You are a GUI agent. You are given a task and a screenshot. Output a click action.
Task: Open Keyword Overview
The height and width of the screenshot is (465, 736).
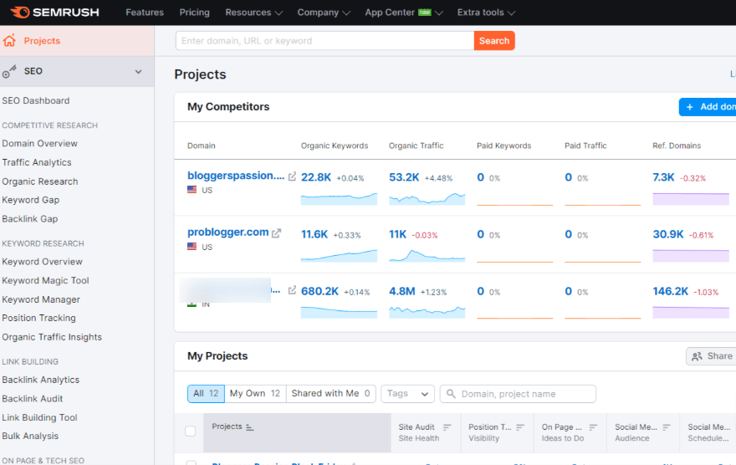tap(43, 262)
